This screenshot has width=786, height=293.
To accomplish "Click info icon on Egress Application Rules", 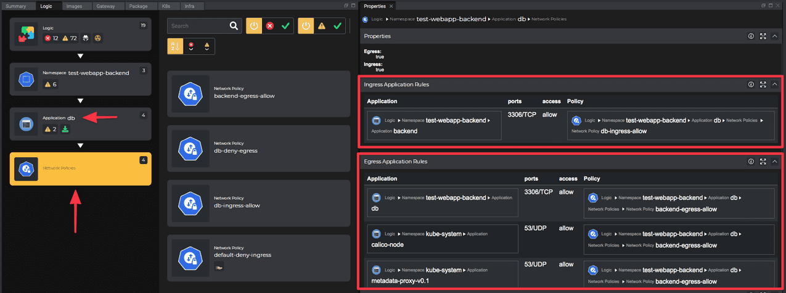I will [x=751, y=162].
